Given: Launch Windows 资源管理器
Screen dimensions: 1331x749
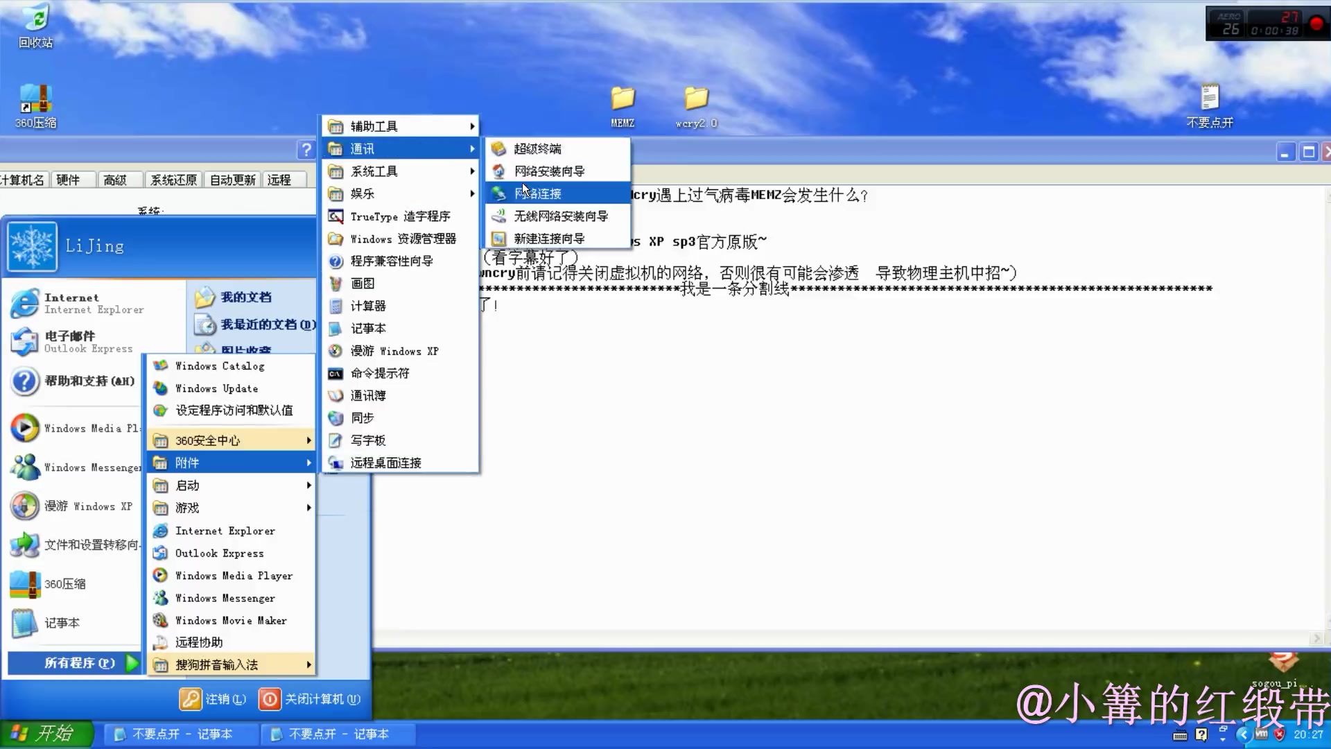Looking at the screenshot, I should 401,239.
